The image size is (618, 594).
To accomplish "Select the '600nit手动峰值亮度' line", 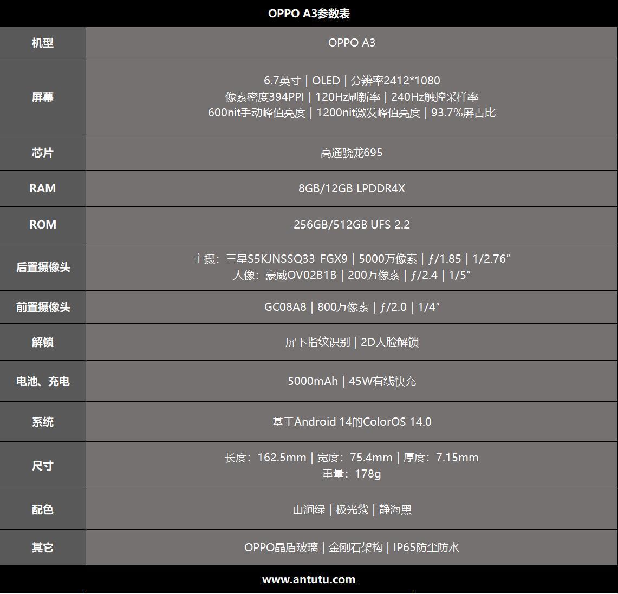I will pos(352,113).
